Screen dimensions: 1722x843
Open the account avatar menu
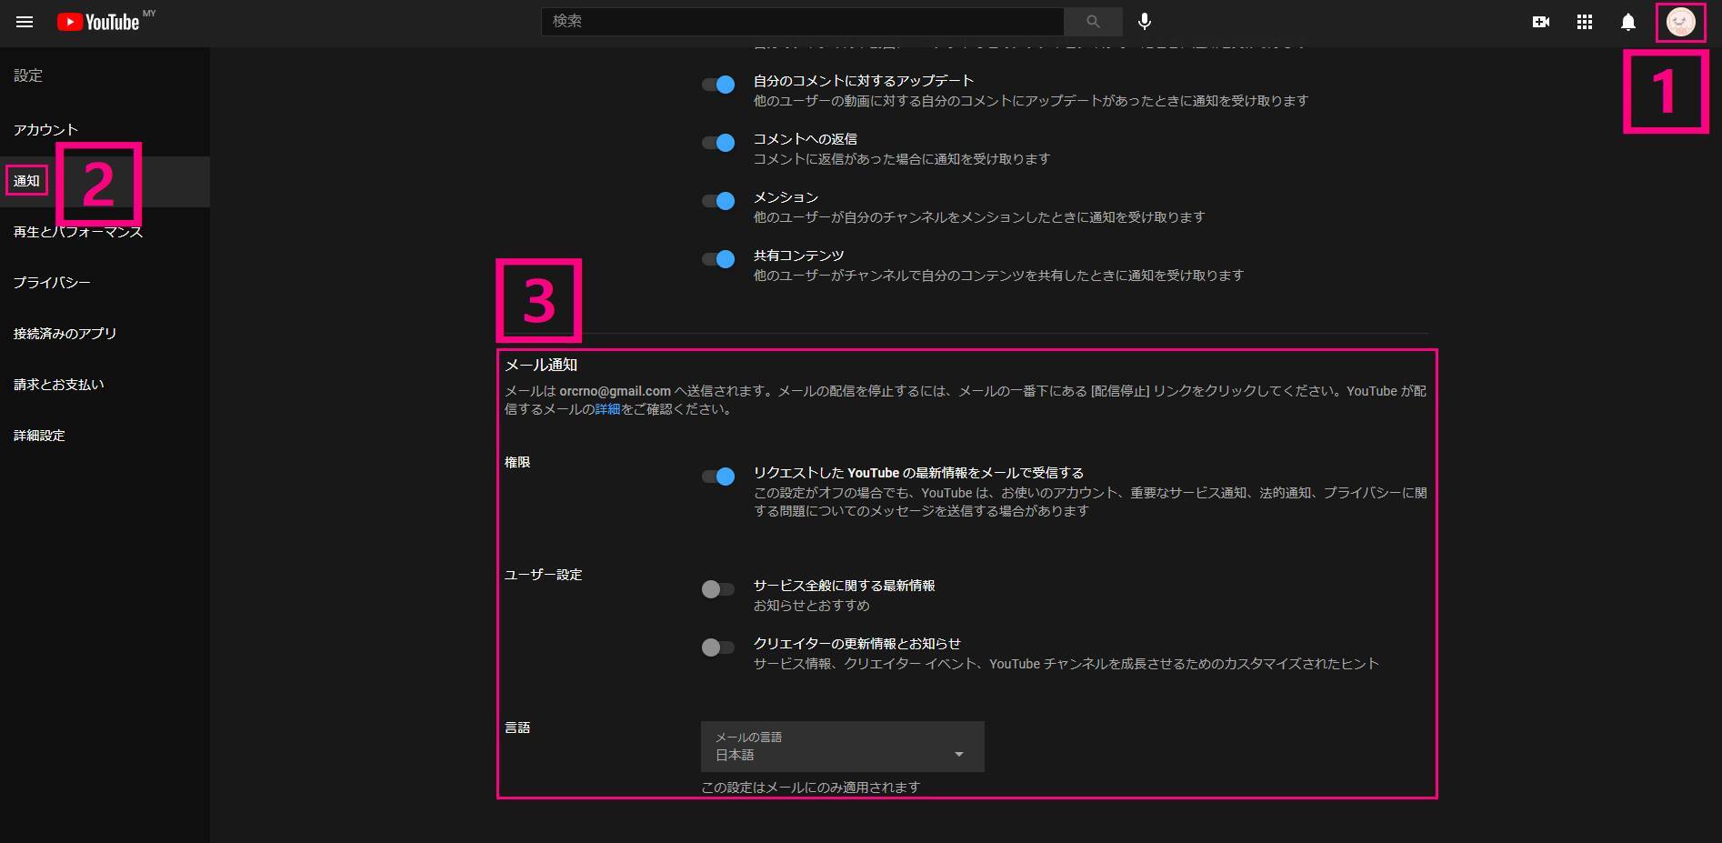[1680, 22]
